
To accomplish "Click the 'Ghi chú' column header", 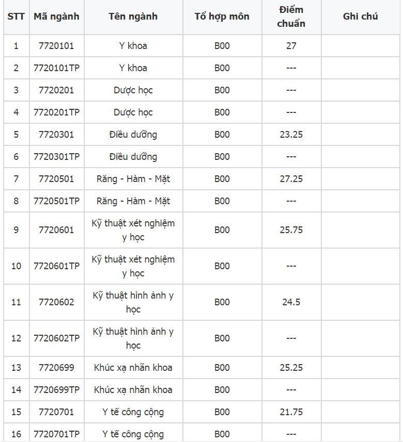I will (360, 17).
